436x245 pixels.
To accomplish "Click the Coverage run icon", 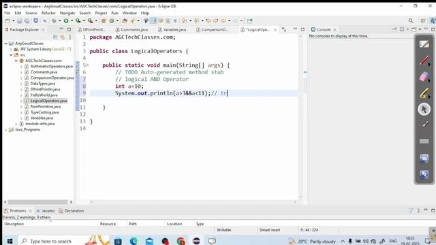I will pyautogui.click(x=78, y=21).
